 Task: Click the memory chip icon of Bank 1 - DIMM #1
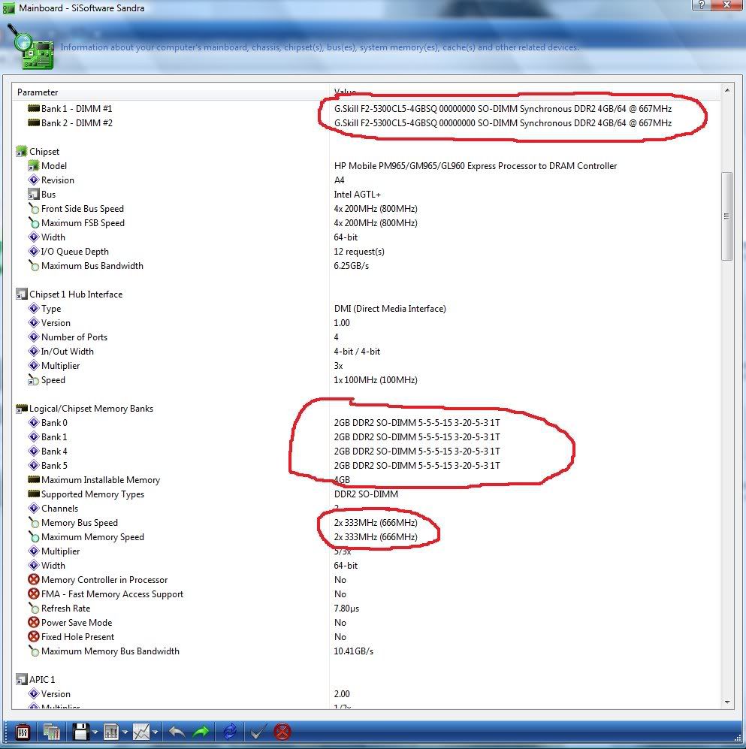pos(34,108)
